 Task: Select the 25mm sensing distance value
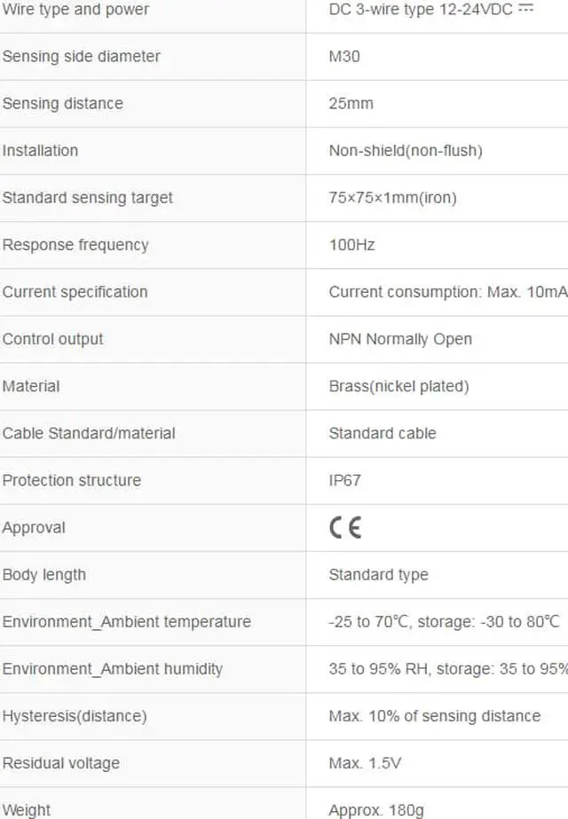351,104
